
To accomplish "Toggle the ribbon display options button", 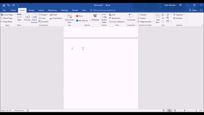I will point(180,5).
